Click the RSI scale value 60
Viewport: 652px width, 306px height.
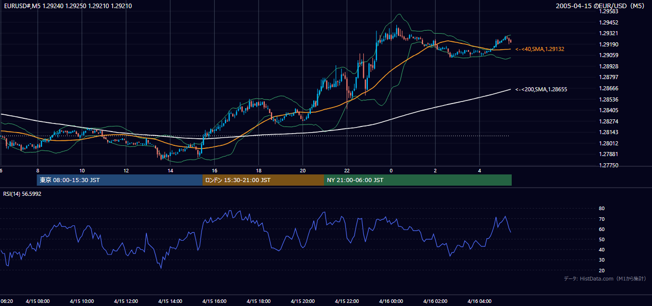tap(601, 229)
